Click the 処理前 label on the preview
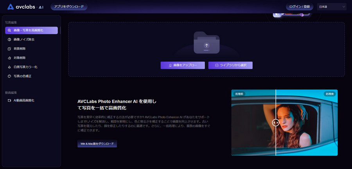The width and height of the screenshot is (352, 169). point(239,94)
